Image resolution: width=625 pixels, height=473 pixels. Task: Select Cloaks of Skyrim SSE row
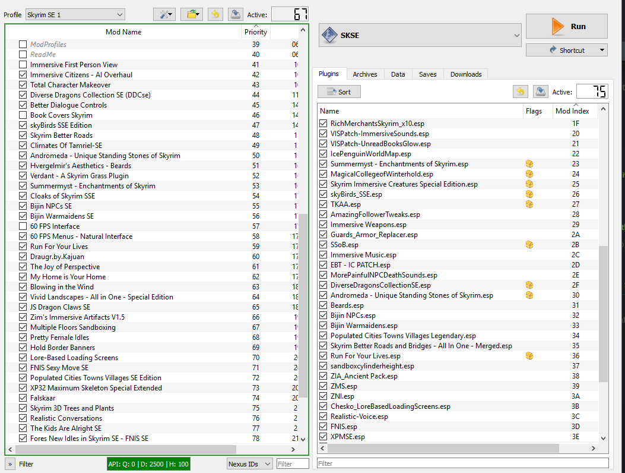coord(152,196)
